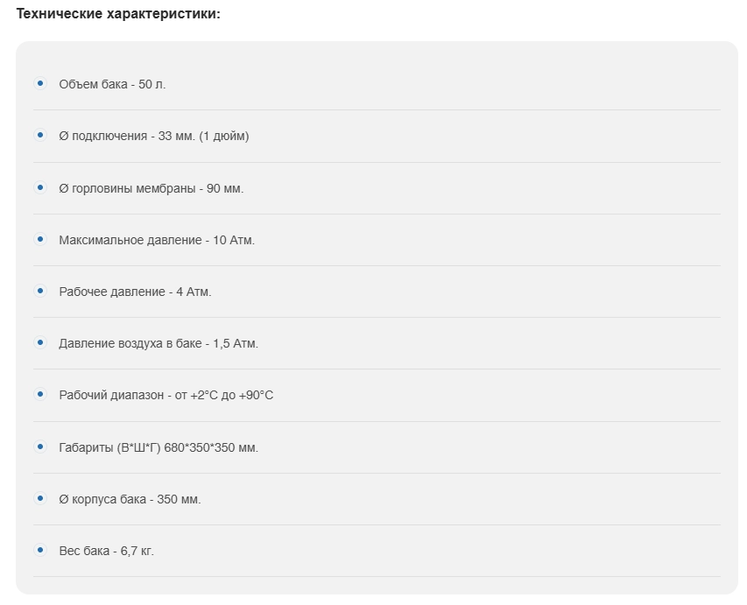Click the Вес бака - 6,7 кг. text
747x605 pixels.
[x=106, y=551]
